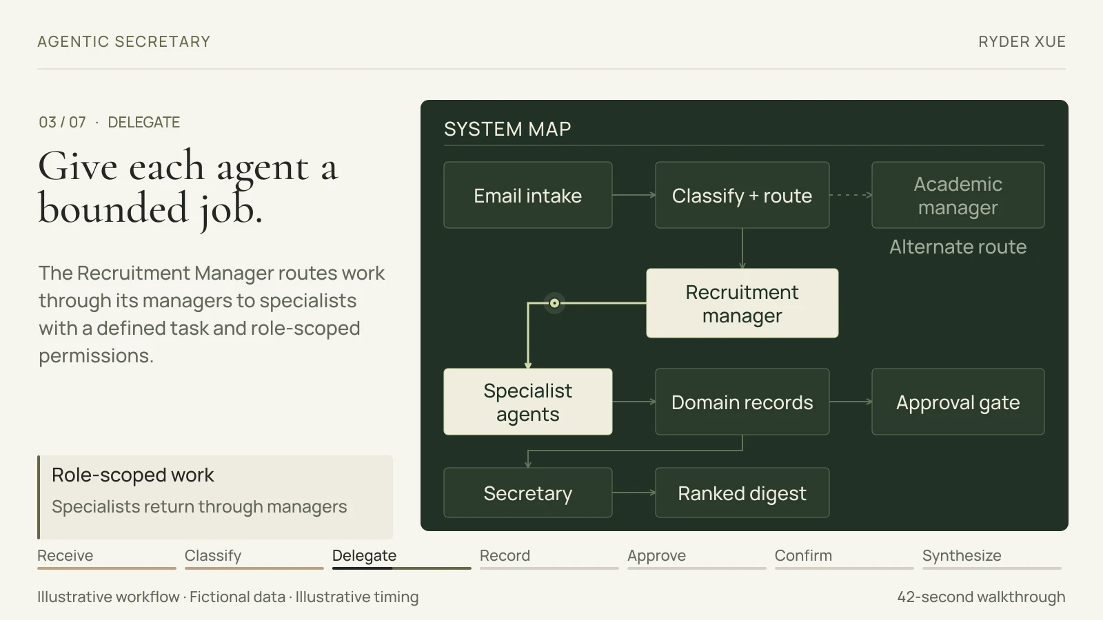Select the Classify + route node

[742, 195]
